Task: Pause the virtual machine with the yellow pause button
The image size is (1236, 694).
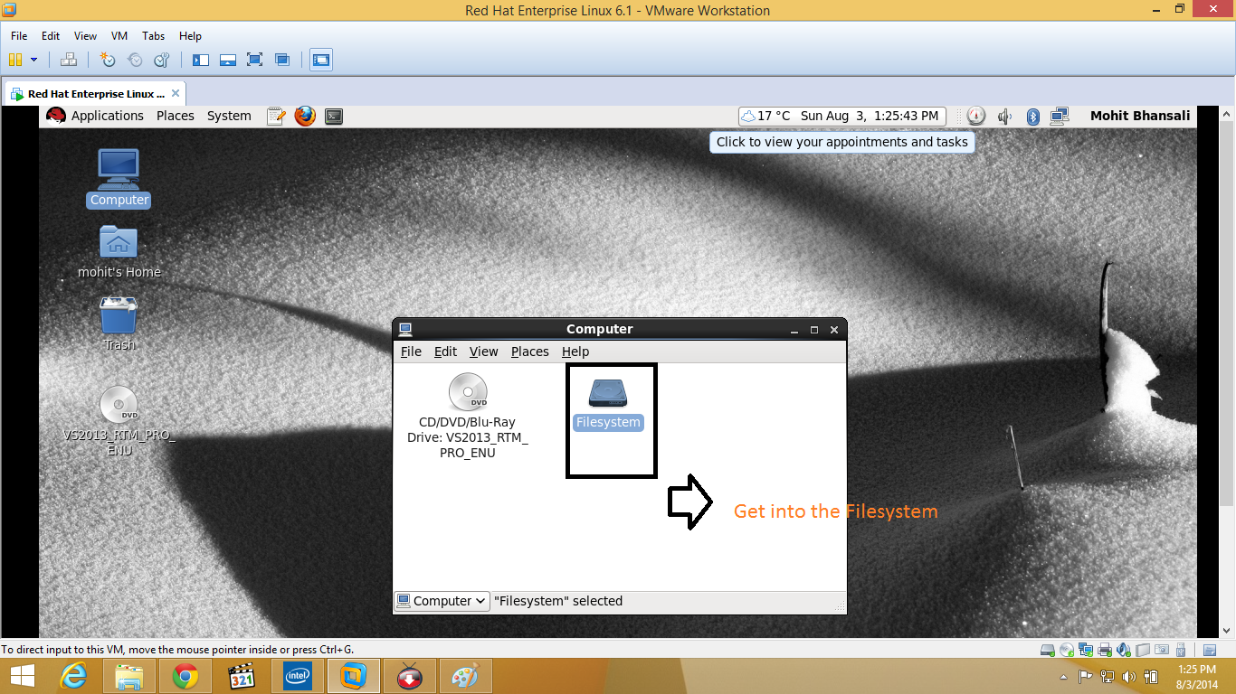Action: 15,60
